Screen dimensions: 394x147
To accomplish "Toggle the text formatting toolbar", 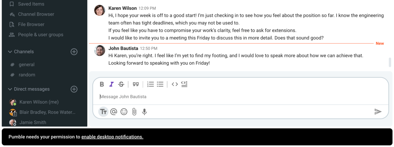I will (x=103, y=112).
